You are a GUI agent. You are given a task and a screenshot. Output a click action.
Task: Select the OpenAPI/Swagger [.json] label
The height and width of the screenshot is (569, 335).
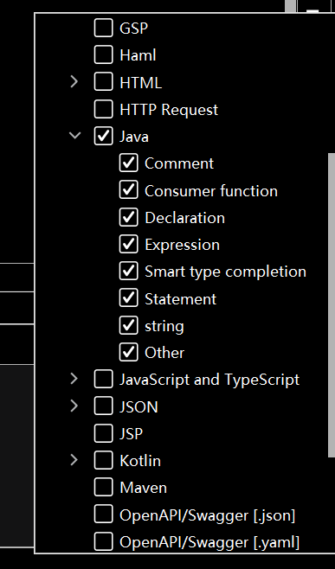pos(208,515)
